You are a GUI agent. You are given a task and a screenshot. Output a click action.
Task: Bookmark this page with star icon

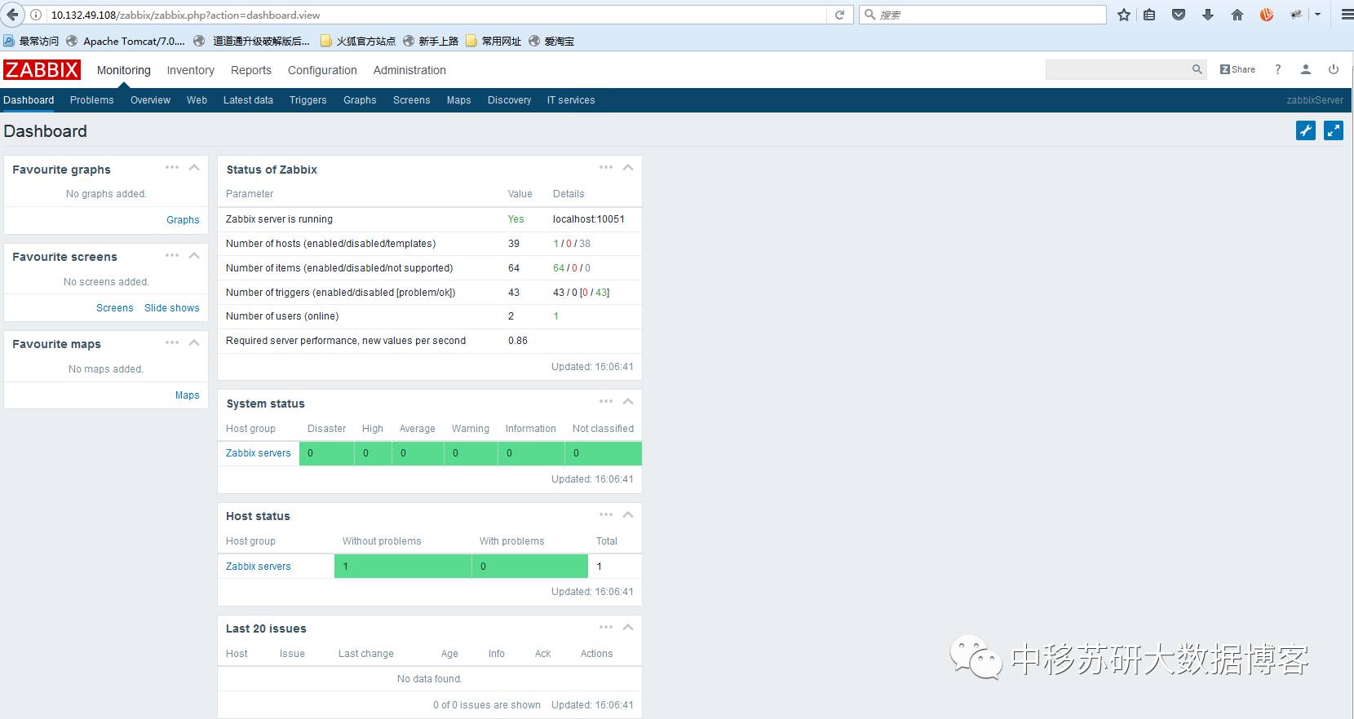tap(1124, 15)
